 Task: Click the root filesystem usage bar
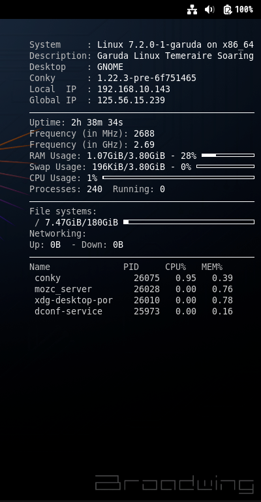click(x=189, y=222)
